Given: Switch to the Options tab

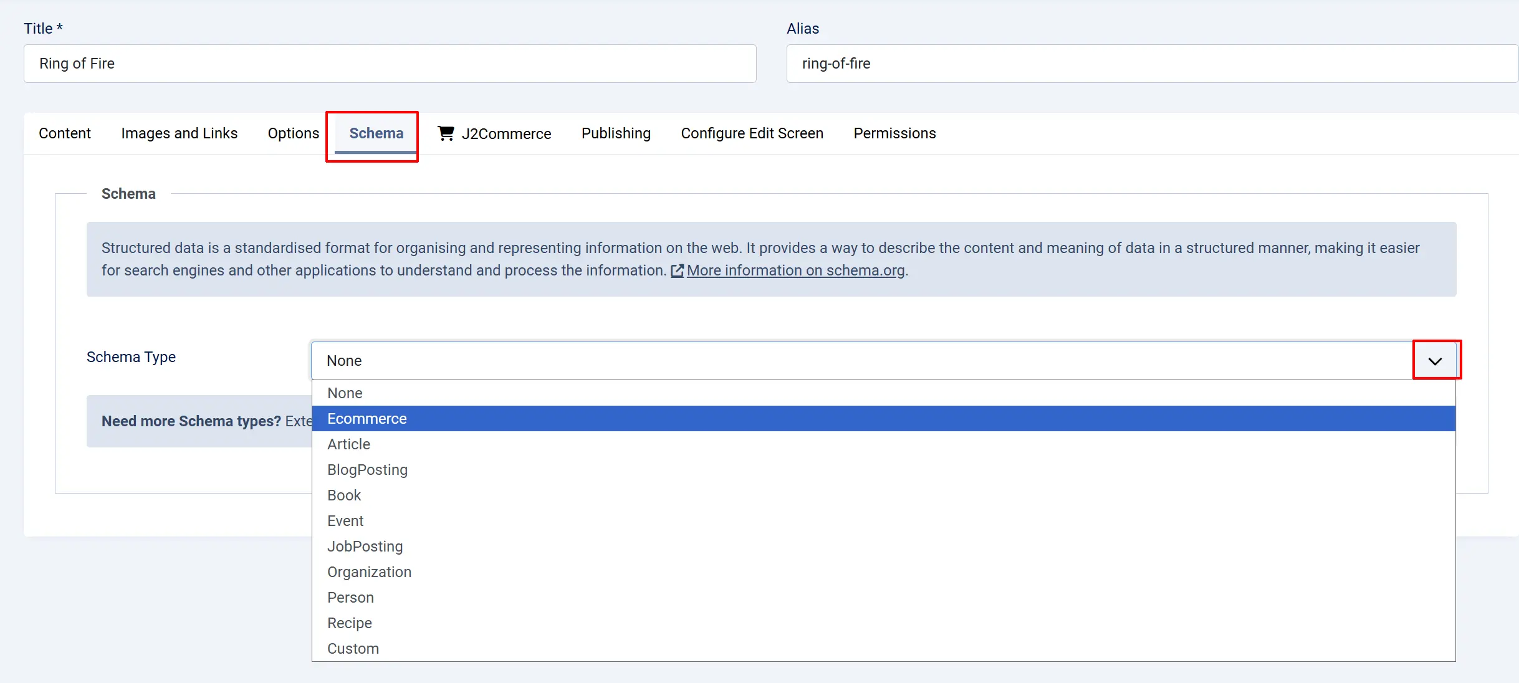Looking at the screenshot, I should [294, 133].
